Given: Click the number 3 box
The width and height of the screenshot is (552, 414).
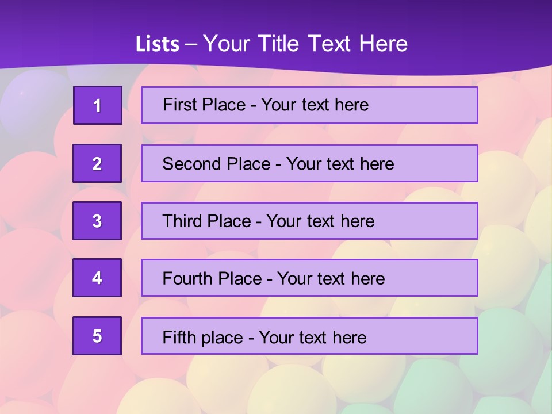Looking at the screenshot, I should tap(97, 221).
